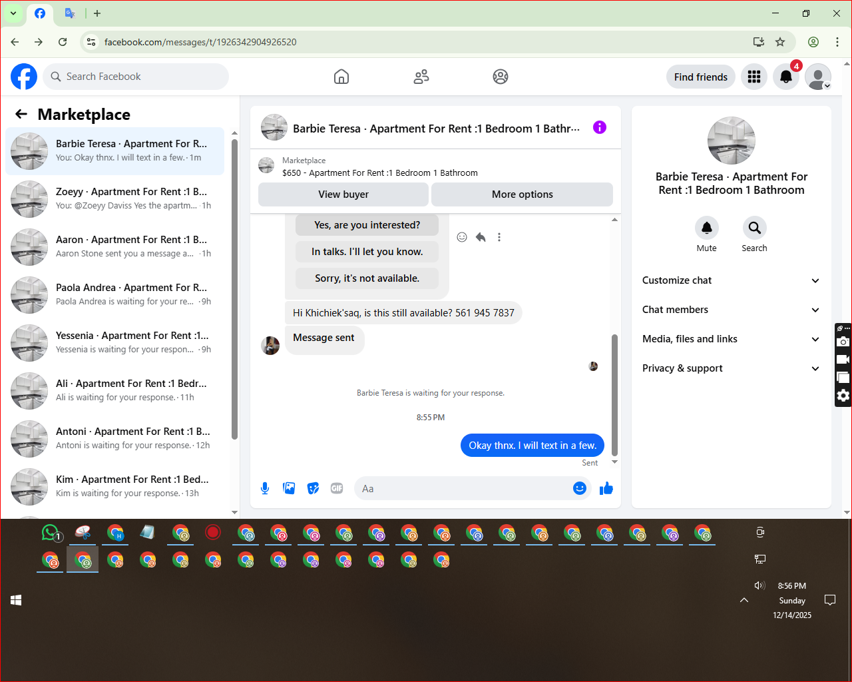Click the Find friends button
The height and width of the screenshot is (682, 852).
(x=701, y=77)
